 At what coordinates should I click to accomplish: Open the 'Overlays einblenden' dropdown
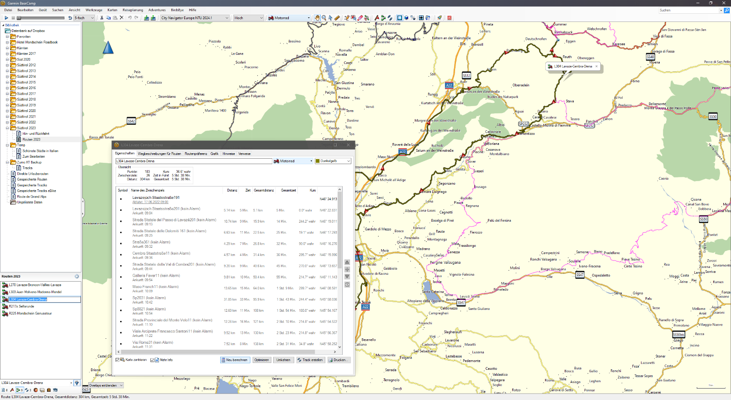click(106, 385)
